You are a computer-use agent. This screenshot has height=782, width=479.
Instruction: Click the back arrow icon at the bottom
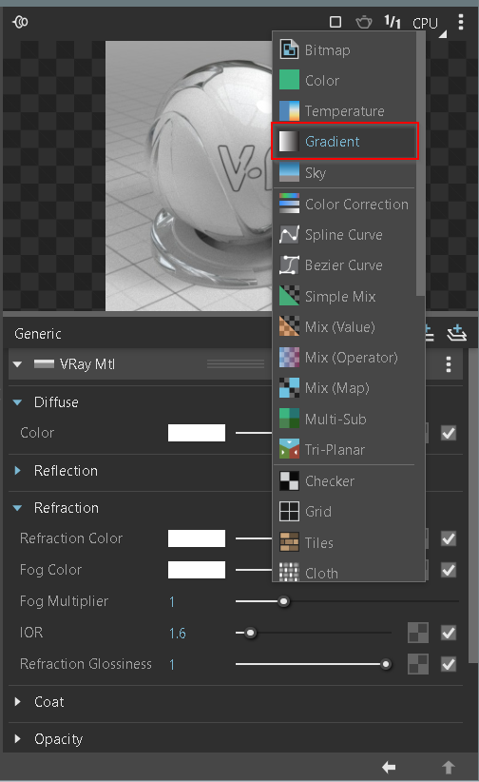(389, 767)
